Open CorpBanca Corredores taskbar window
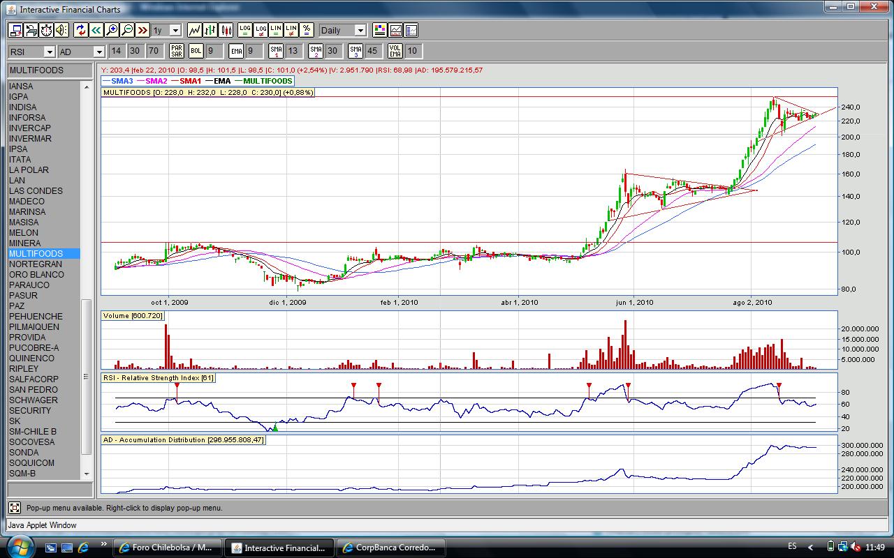894x558 pixels. [x=390, y=548]
